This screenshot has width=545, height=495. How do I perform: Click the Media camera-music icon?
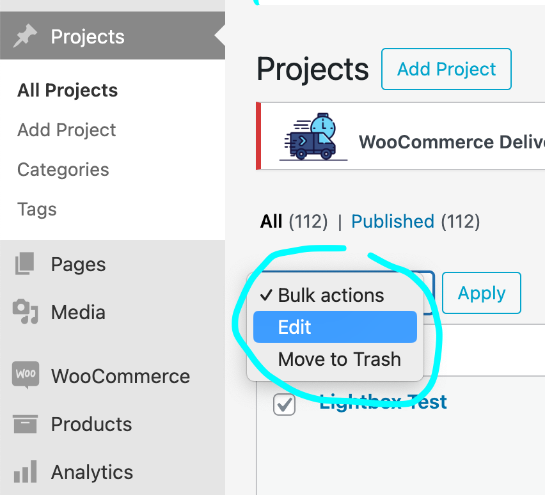click(x=25, y=312)
